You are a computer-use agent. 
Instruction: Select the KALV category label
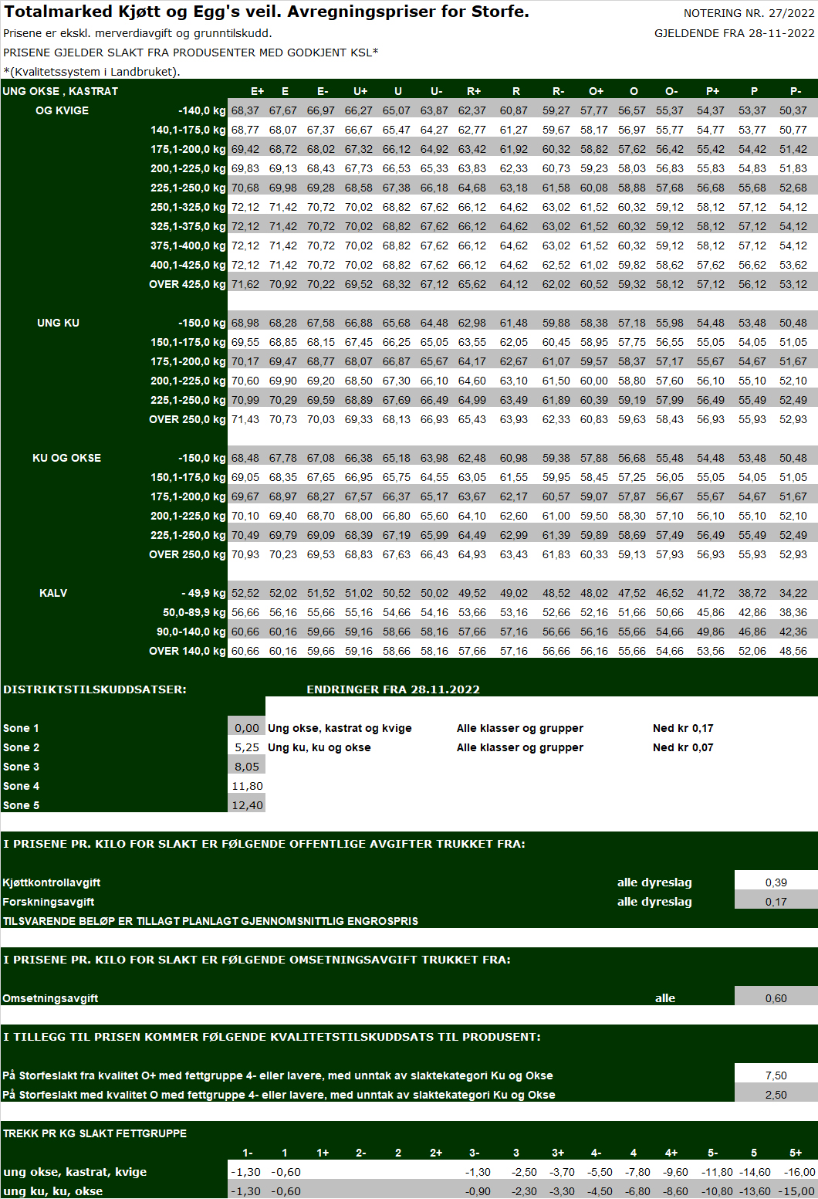point(53,593)
